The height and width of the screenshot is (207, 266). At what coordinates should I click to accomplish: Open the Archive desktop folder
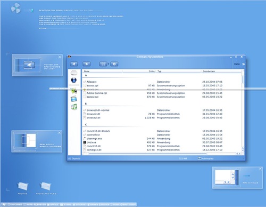(x=22, y=188)
